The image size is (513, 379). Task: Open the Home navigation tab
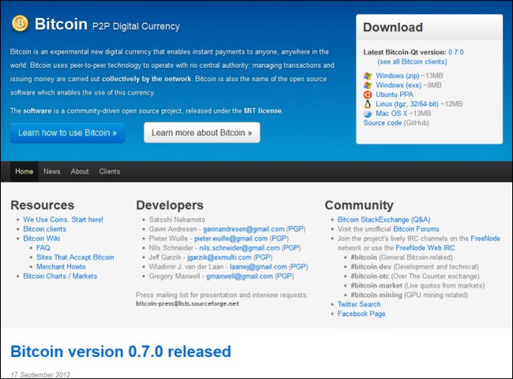tap(25, 171)
